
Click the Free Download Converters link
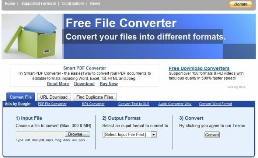pos(199,69)
